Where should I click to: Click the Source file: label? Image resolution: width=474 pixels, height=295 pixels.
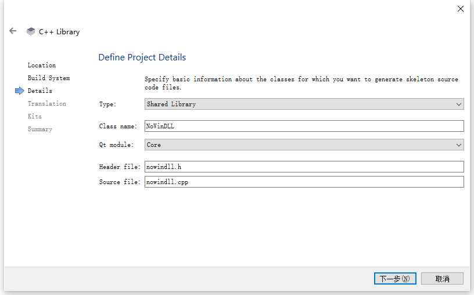click(120, 182)
